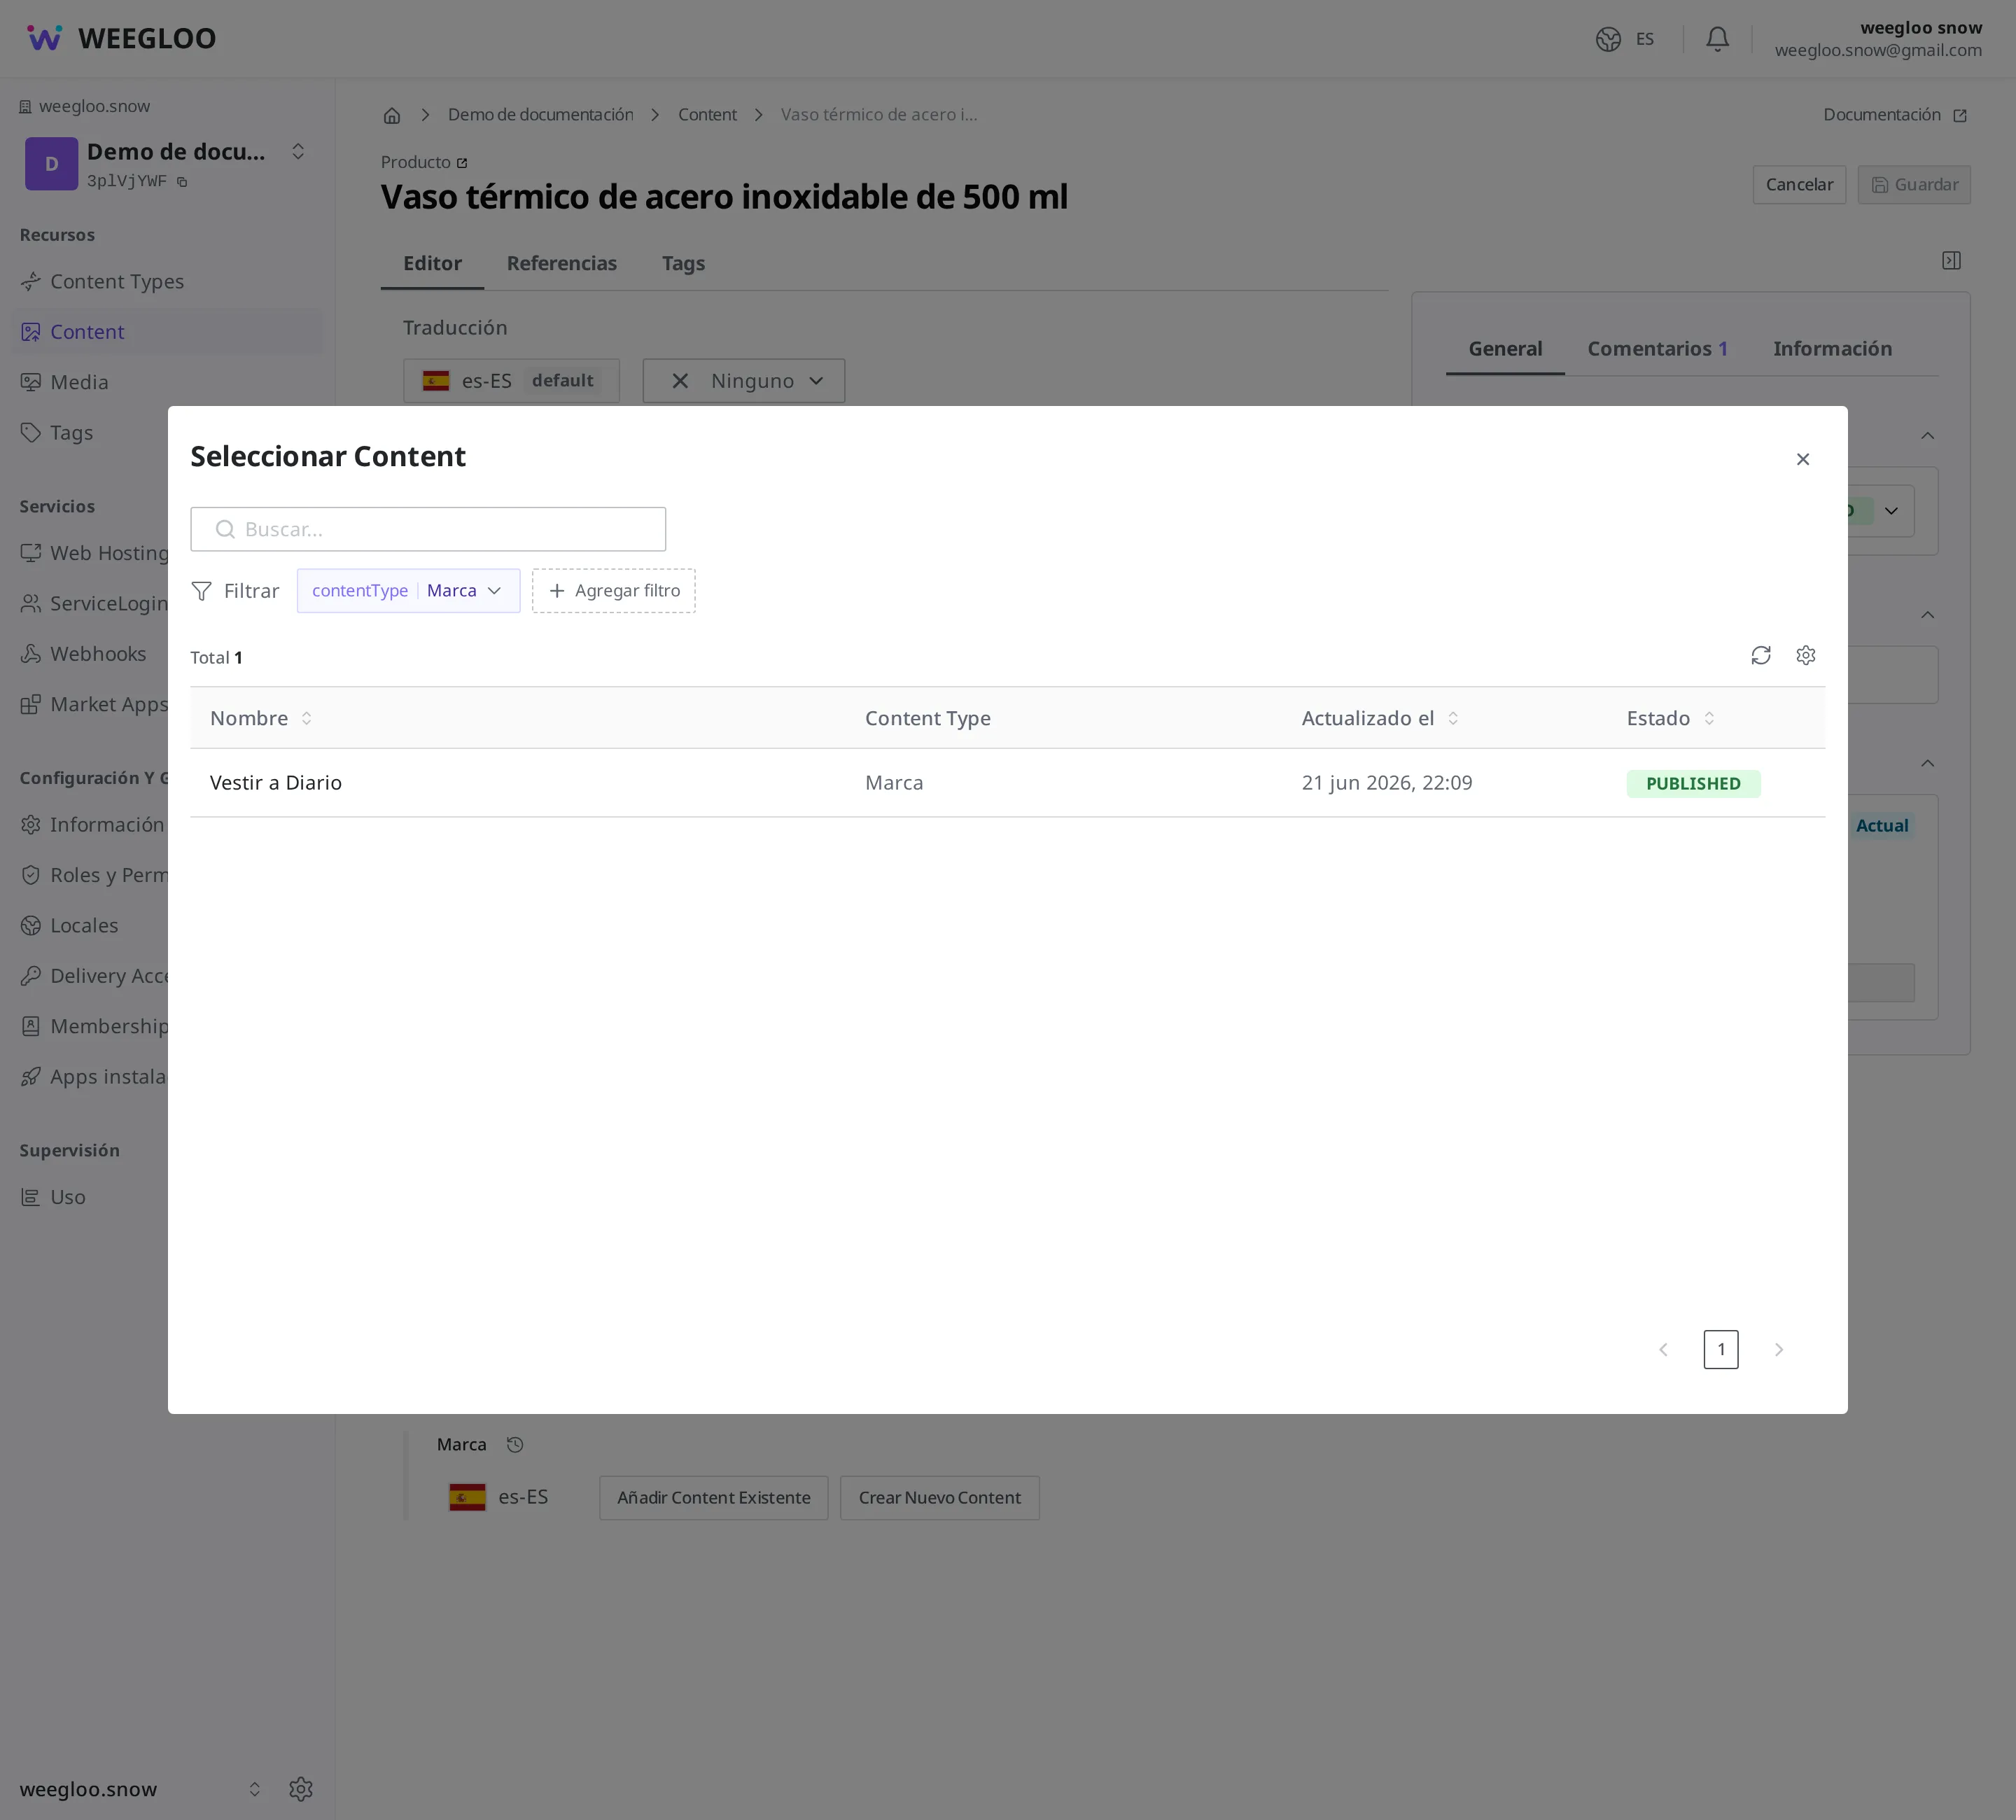Image resolution: width=2016 pixels, height=1820 pixels.
Task: Select the Vestir a Diario row
Action: (1007, 783)
